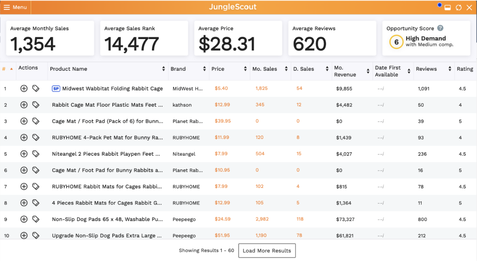477x261 pixels.
Task: Add Cage Mat Foot Pad for Bunny Rabbits
Action: [x=24, y=170]
